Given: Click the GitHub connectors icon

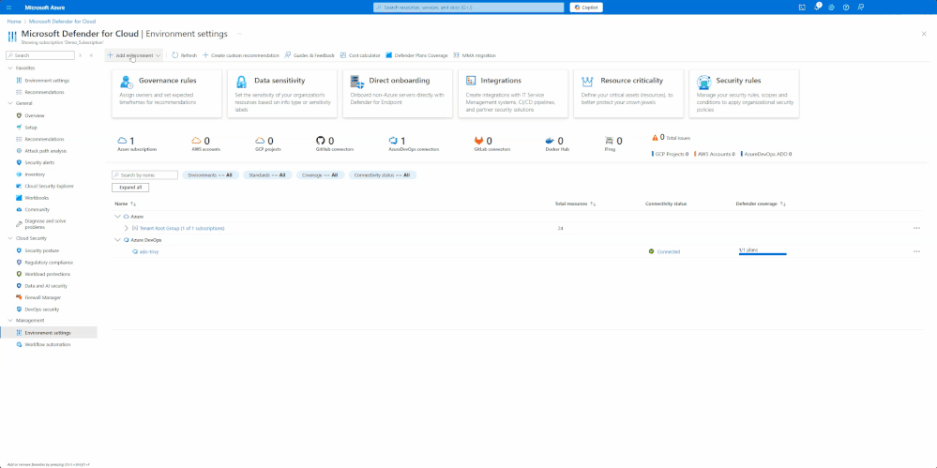Looking at the screenshot, I should tap(321, 141).
